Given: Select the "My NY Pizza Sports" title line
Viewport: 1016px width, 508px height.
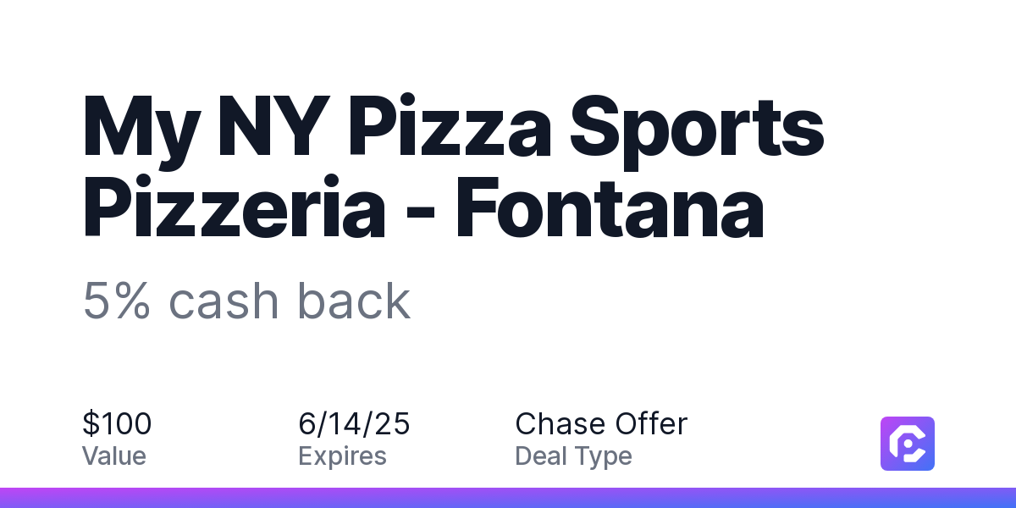Looking at the screenshot, I should [x=453, y=129].
